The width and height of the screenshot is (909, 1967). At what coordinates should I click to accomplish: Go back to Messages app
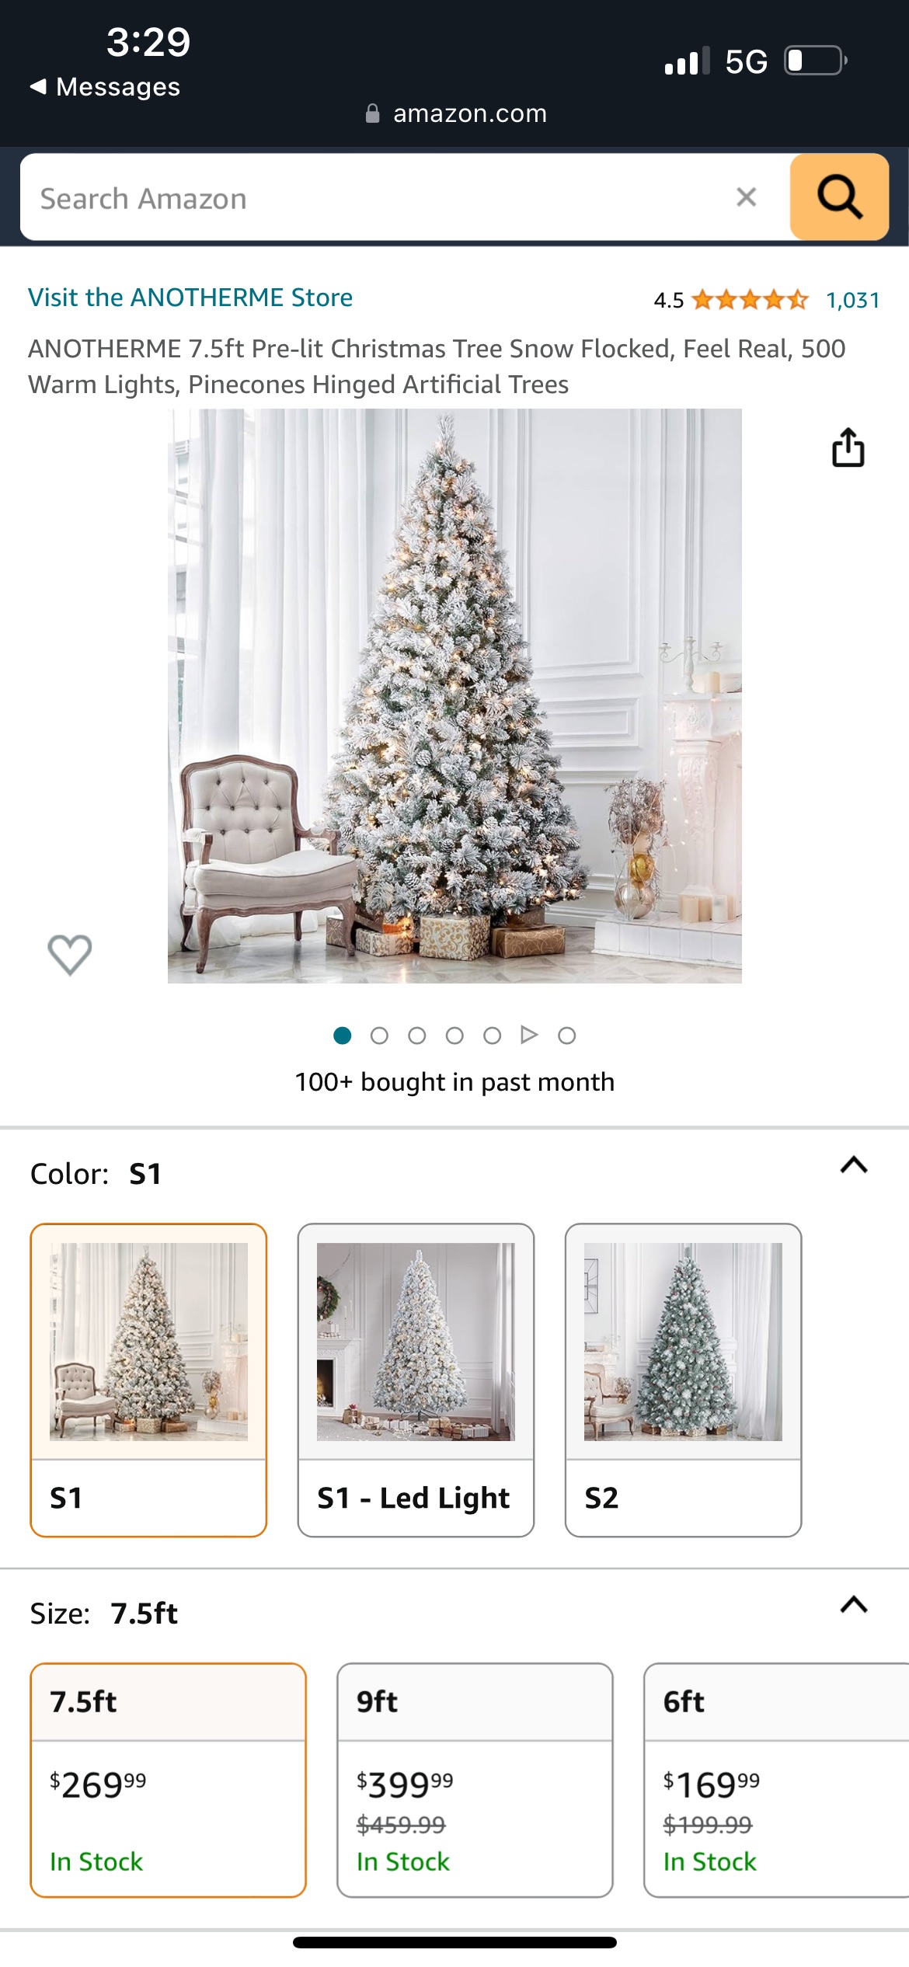[105, 86]
